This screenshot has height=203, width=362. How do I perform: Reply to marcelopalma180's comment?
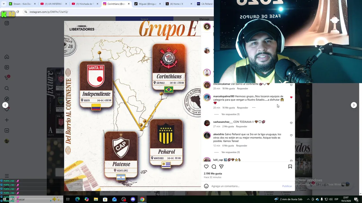242,108
